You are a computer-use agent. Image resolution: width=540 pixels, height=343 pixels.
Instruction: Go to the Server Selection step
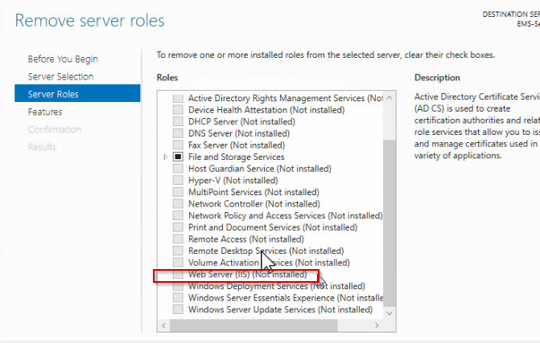pos(60,76)
